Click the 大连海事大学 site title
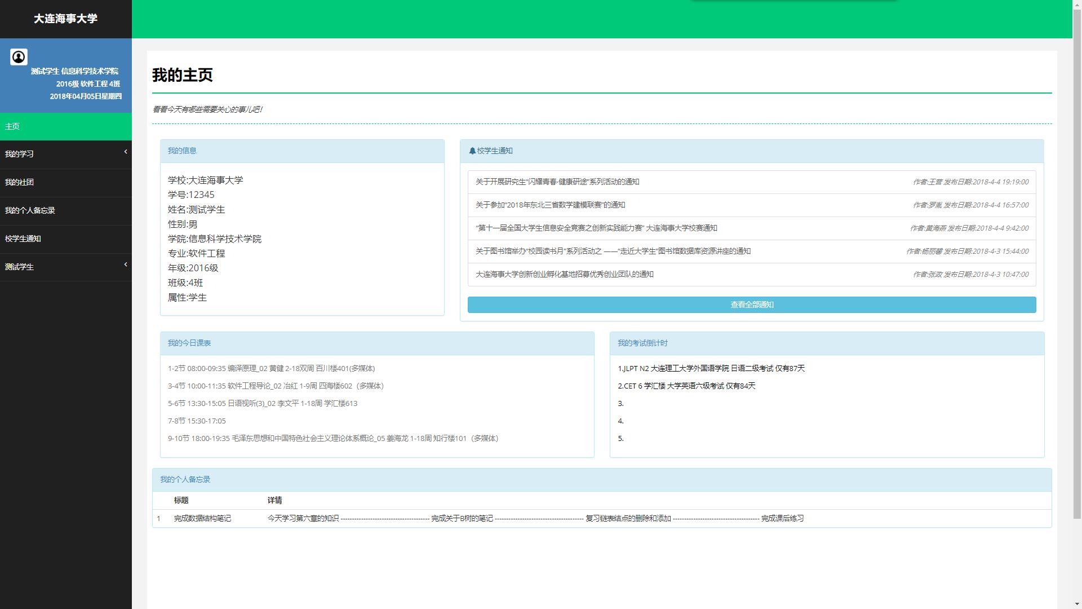 point(65,19)
